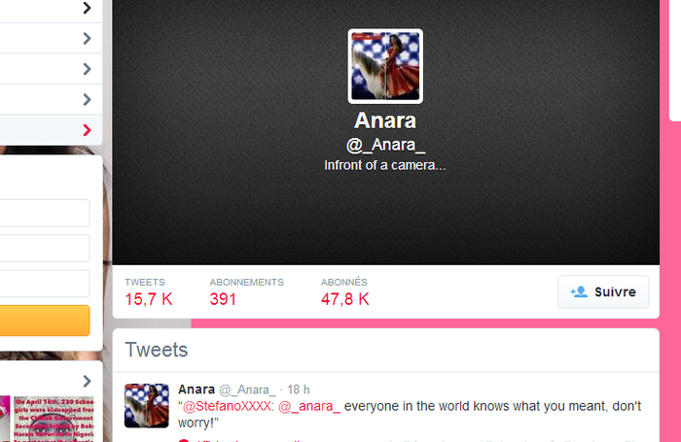Screen dimensions: 681x442
Task: Open the third sidebar chevron item
Action: (x=87, y=69)
